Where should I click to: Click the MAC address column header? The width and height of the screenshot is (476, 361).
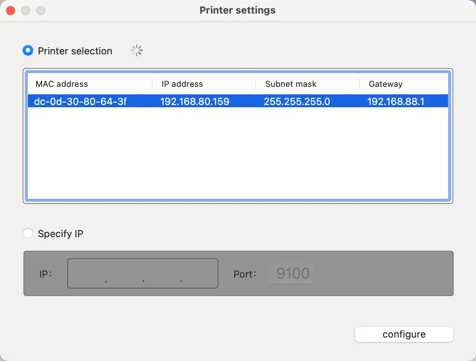[x=62, y=84]
